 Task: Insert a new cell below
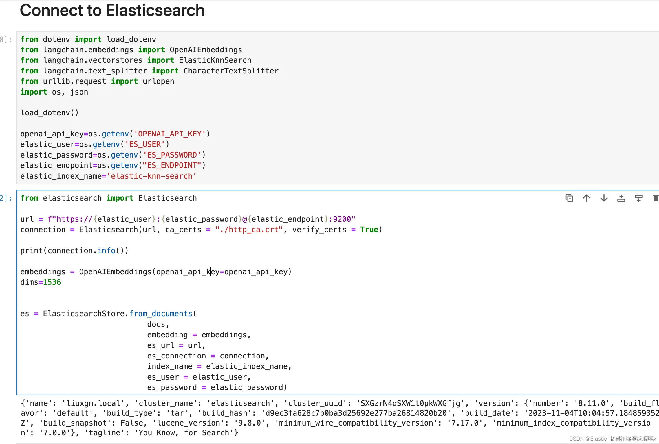click(x=639, y=198)
